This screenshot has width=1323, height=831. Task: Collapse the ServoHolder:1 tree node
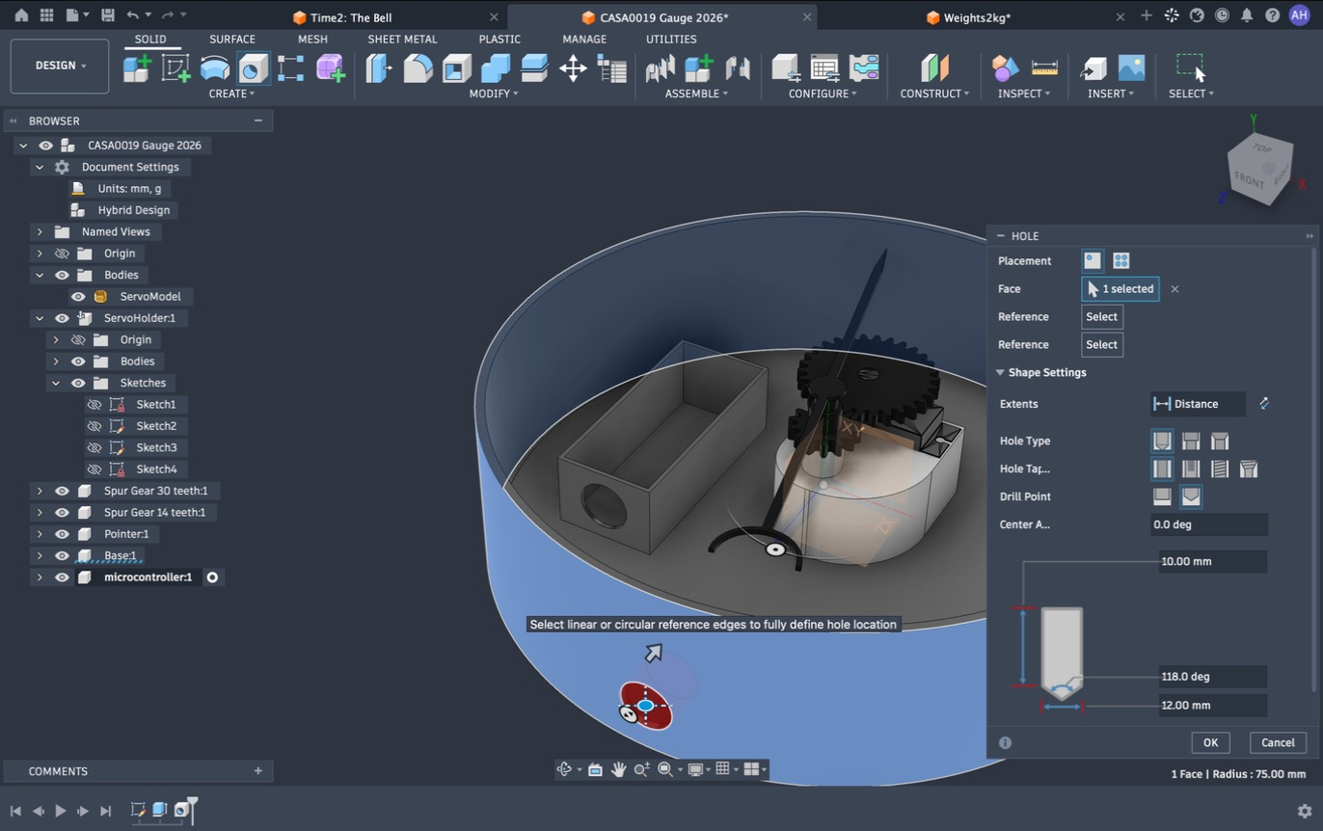tap(40, 318)
